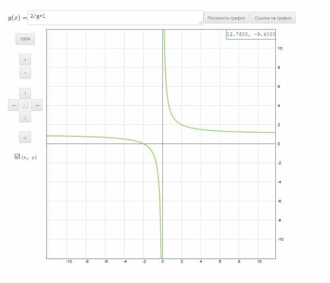Screen dimensions: 330x283
Task: Click the x-axis label 4
Action: click(201, 261)
